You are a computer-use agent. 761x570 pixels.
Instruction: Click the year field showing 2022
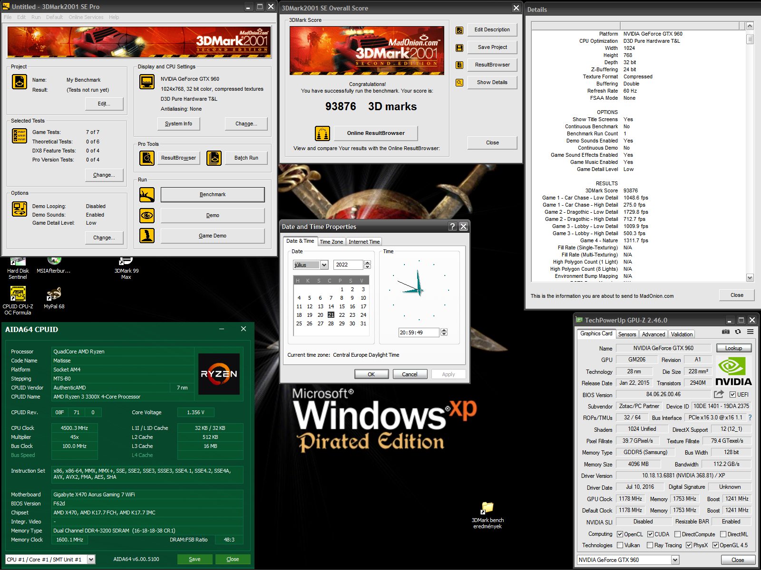[349, 265]
